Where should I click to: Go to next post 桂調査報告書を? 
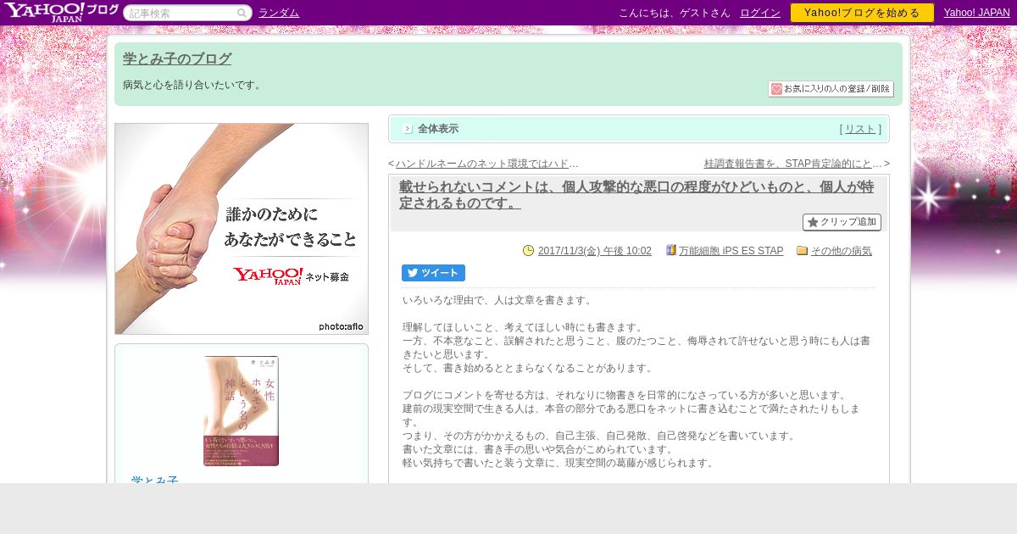[792, 164]
